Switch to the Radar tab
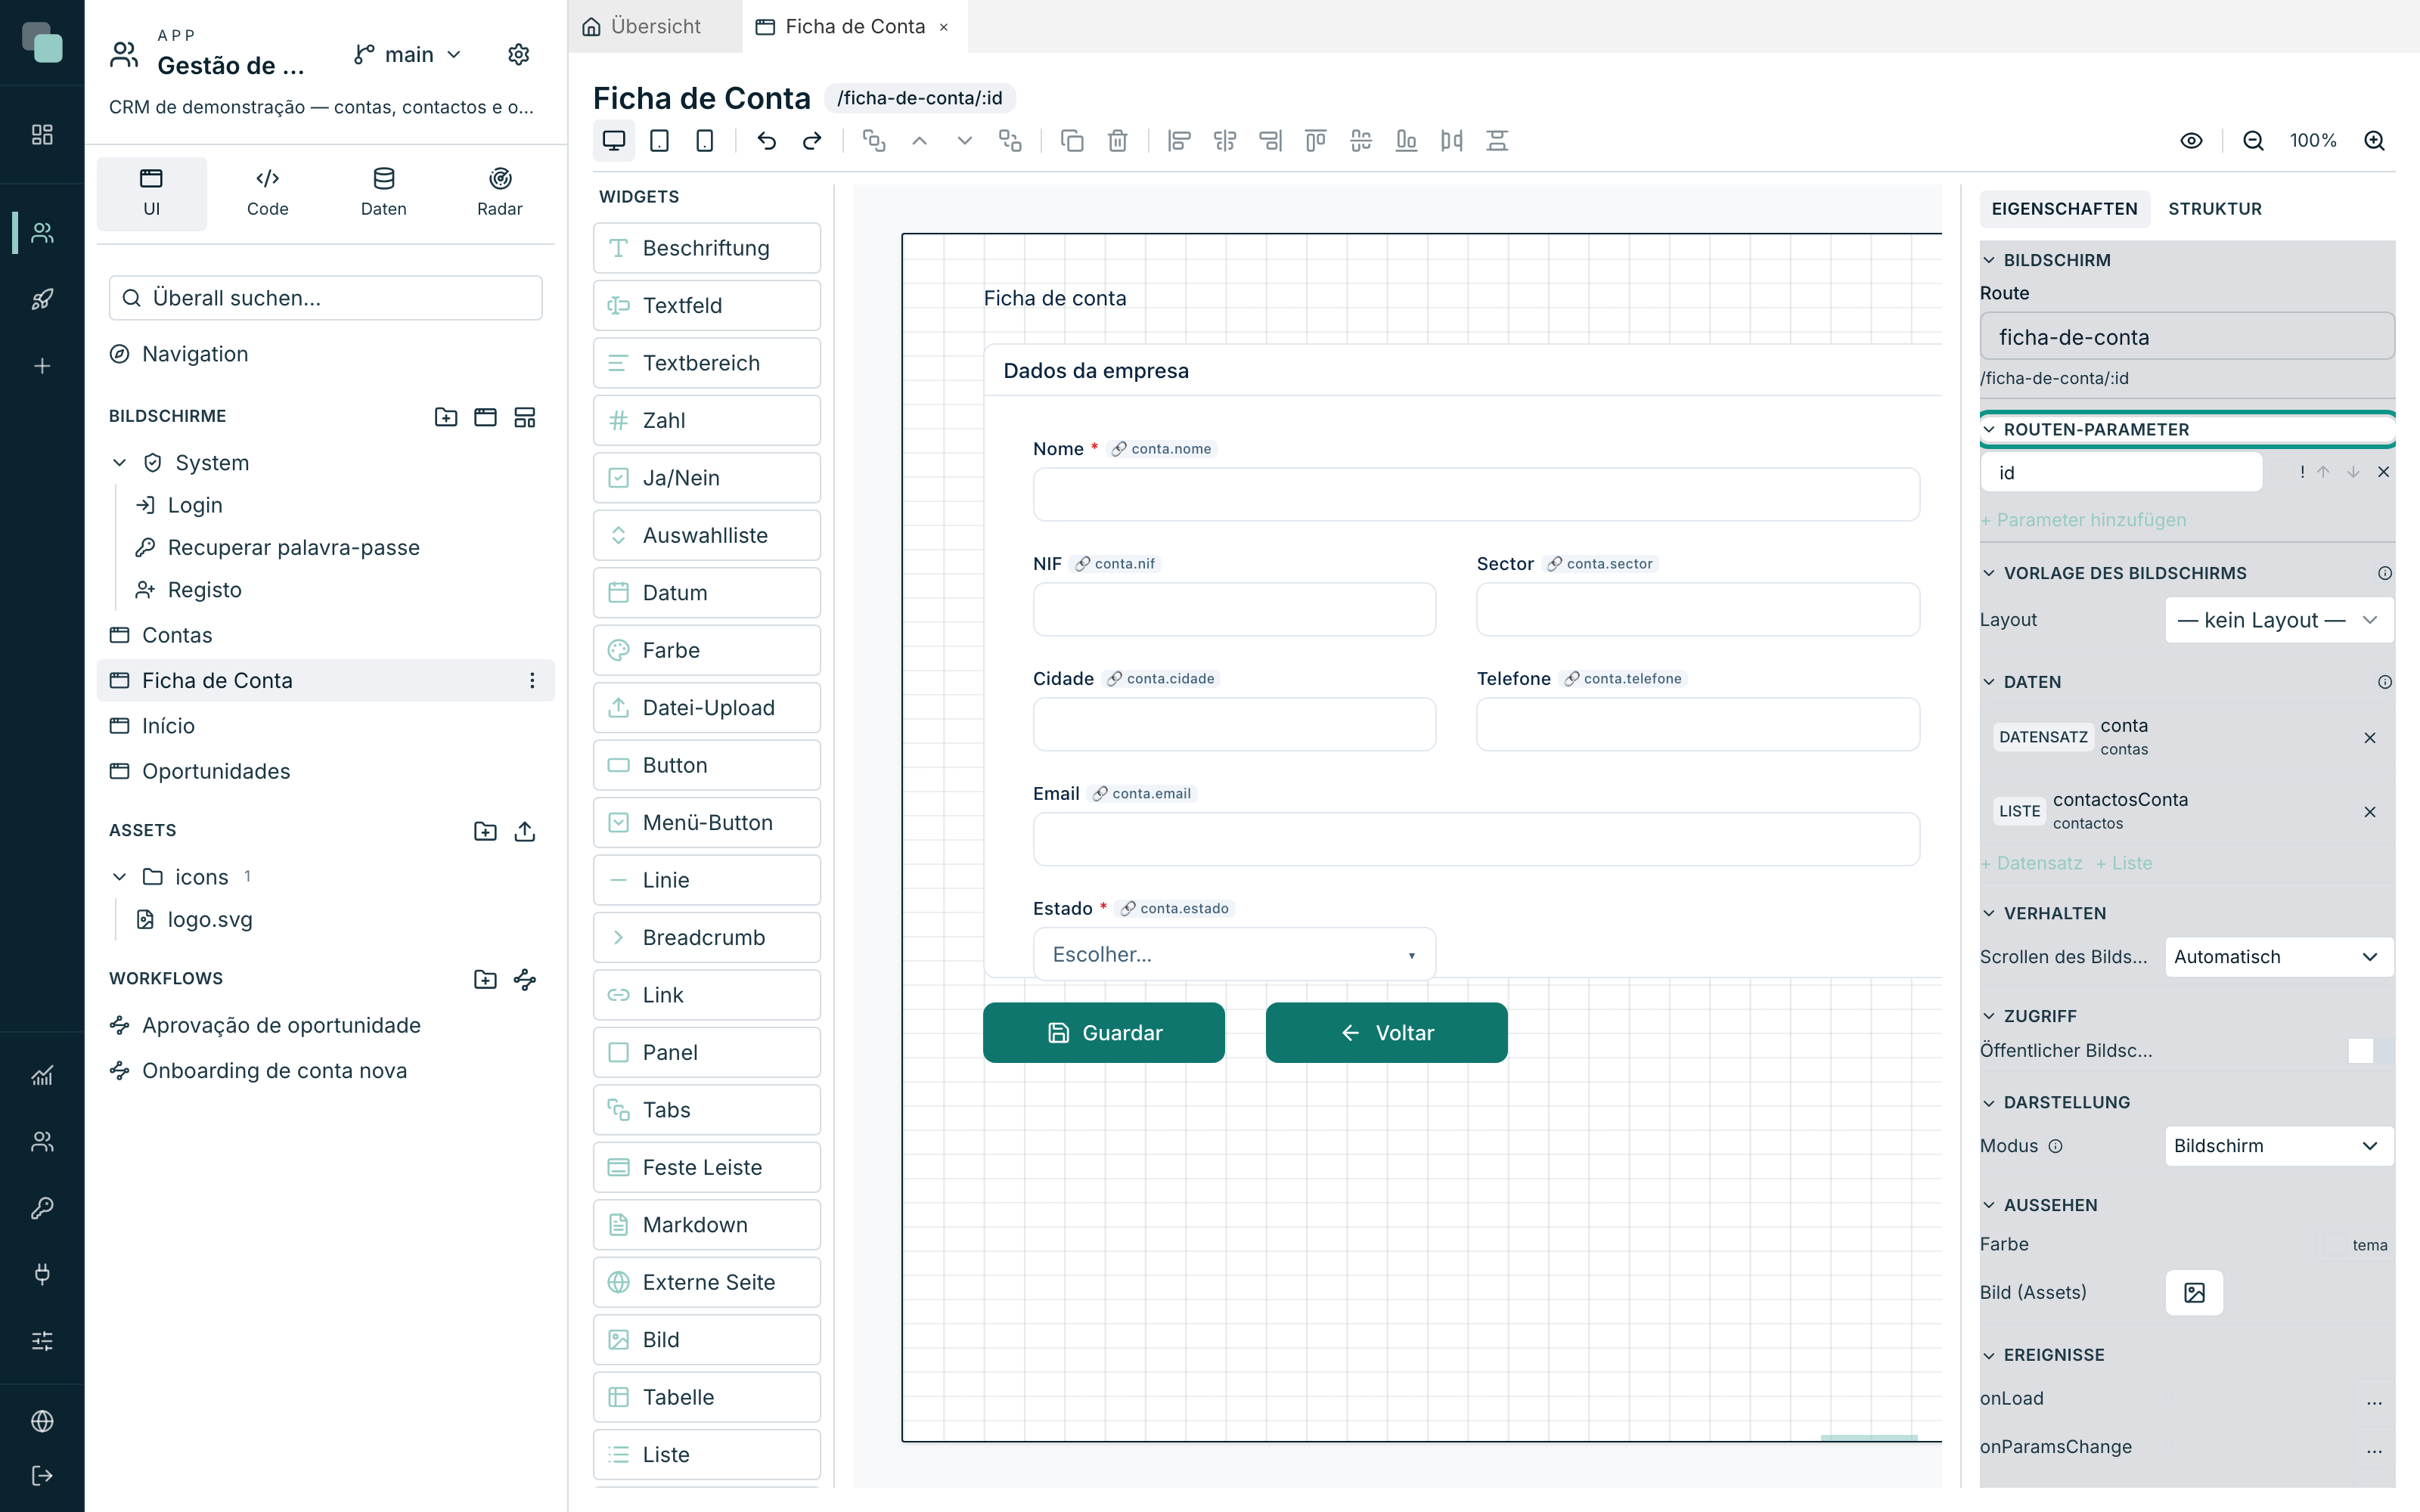The width and height of the screenshot is (2420, 1512). pyautogui.click(x=500, y=193)
